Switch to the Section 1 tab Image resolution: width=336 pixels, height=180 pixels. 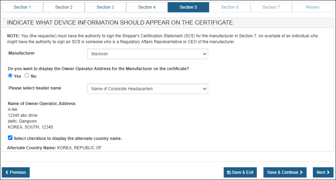(x=22, y=7)
